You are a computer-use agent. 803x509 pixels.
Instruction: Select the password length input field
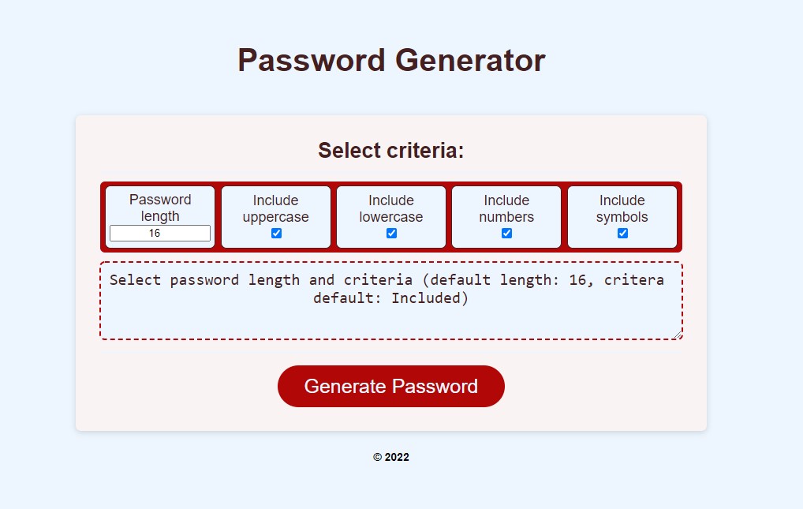(x=160, y=233)
